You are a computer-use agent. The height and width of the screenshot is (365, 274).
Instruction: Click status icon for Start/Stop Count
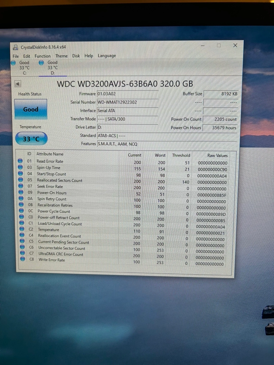point(21,173)
